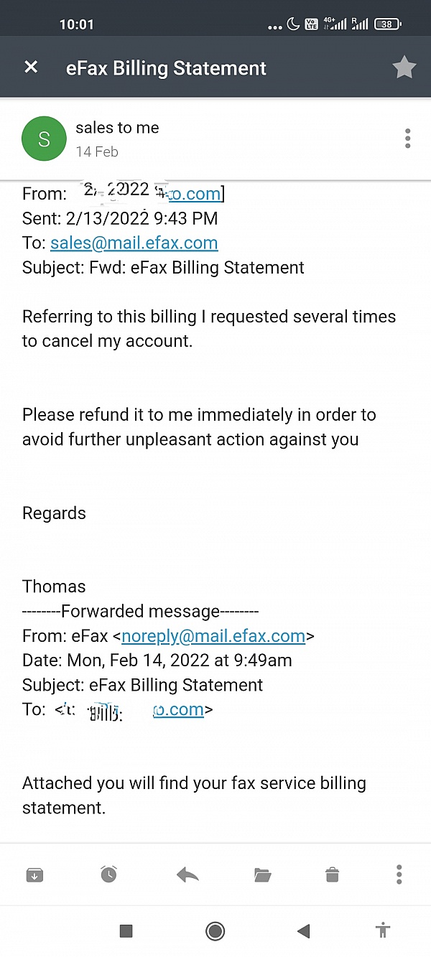Expand sender details on "sales to me"

117,128
